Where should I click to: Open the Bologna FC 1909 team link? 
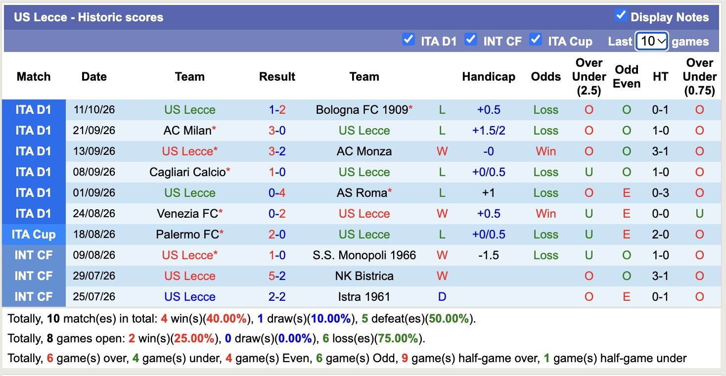[363, 110]
